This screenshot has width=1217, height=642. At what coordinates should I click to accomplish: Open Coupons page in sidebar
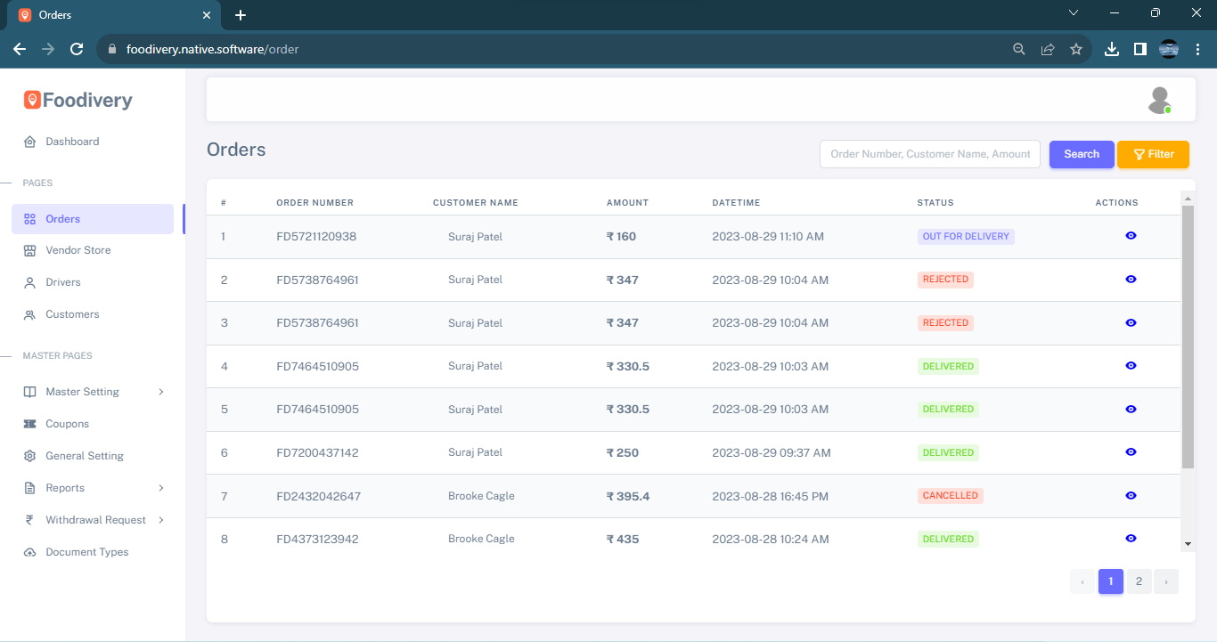(93, 424)
